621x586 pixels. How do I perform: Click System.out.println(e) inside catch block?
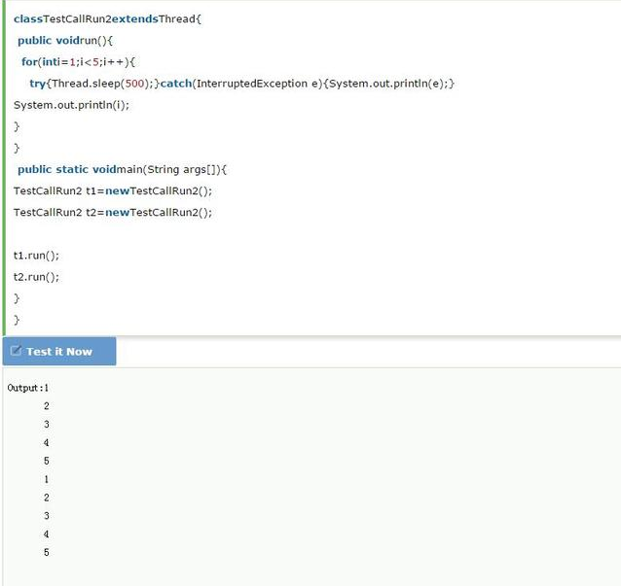point(387,84)
